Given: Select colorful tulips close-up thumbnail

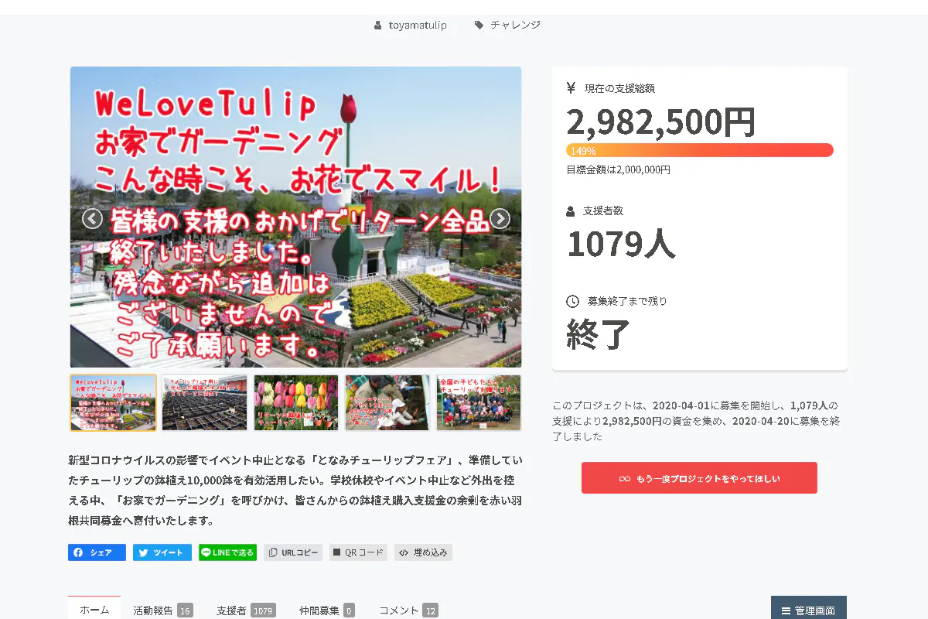Looking at the screenshot, I should pos(296,402).
